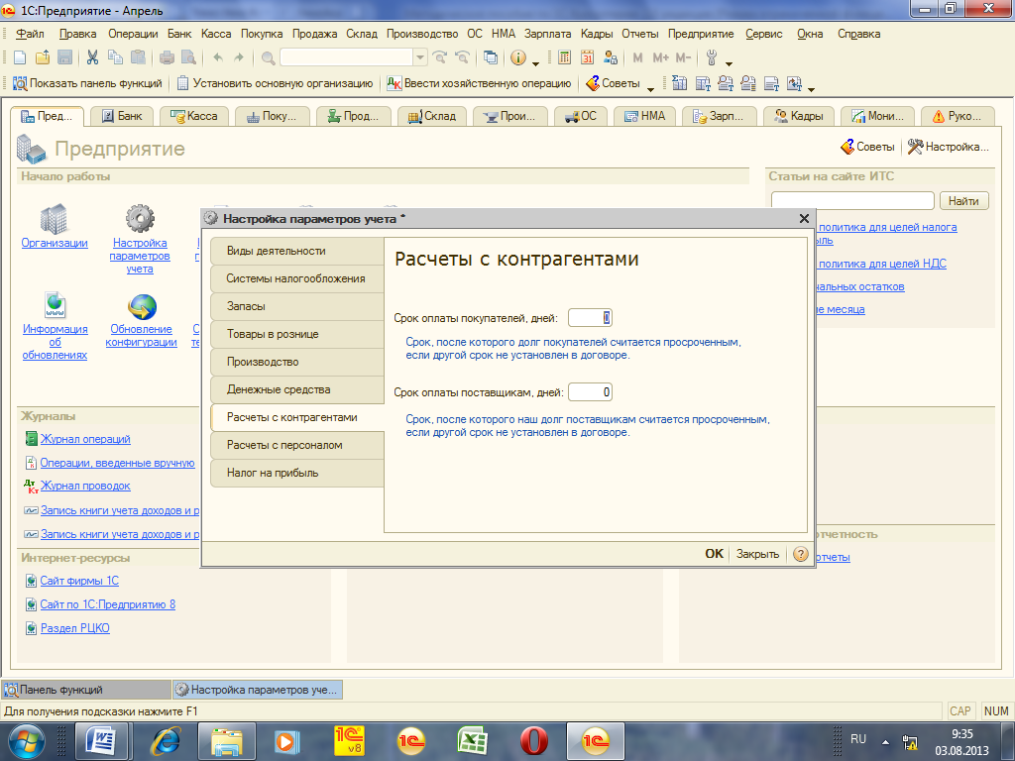
Task: Click the wrench tools icon
Action: pos(712,57)
